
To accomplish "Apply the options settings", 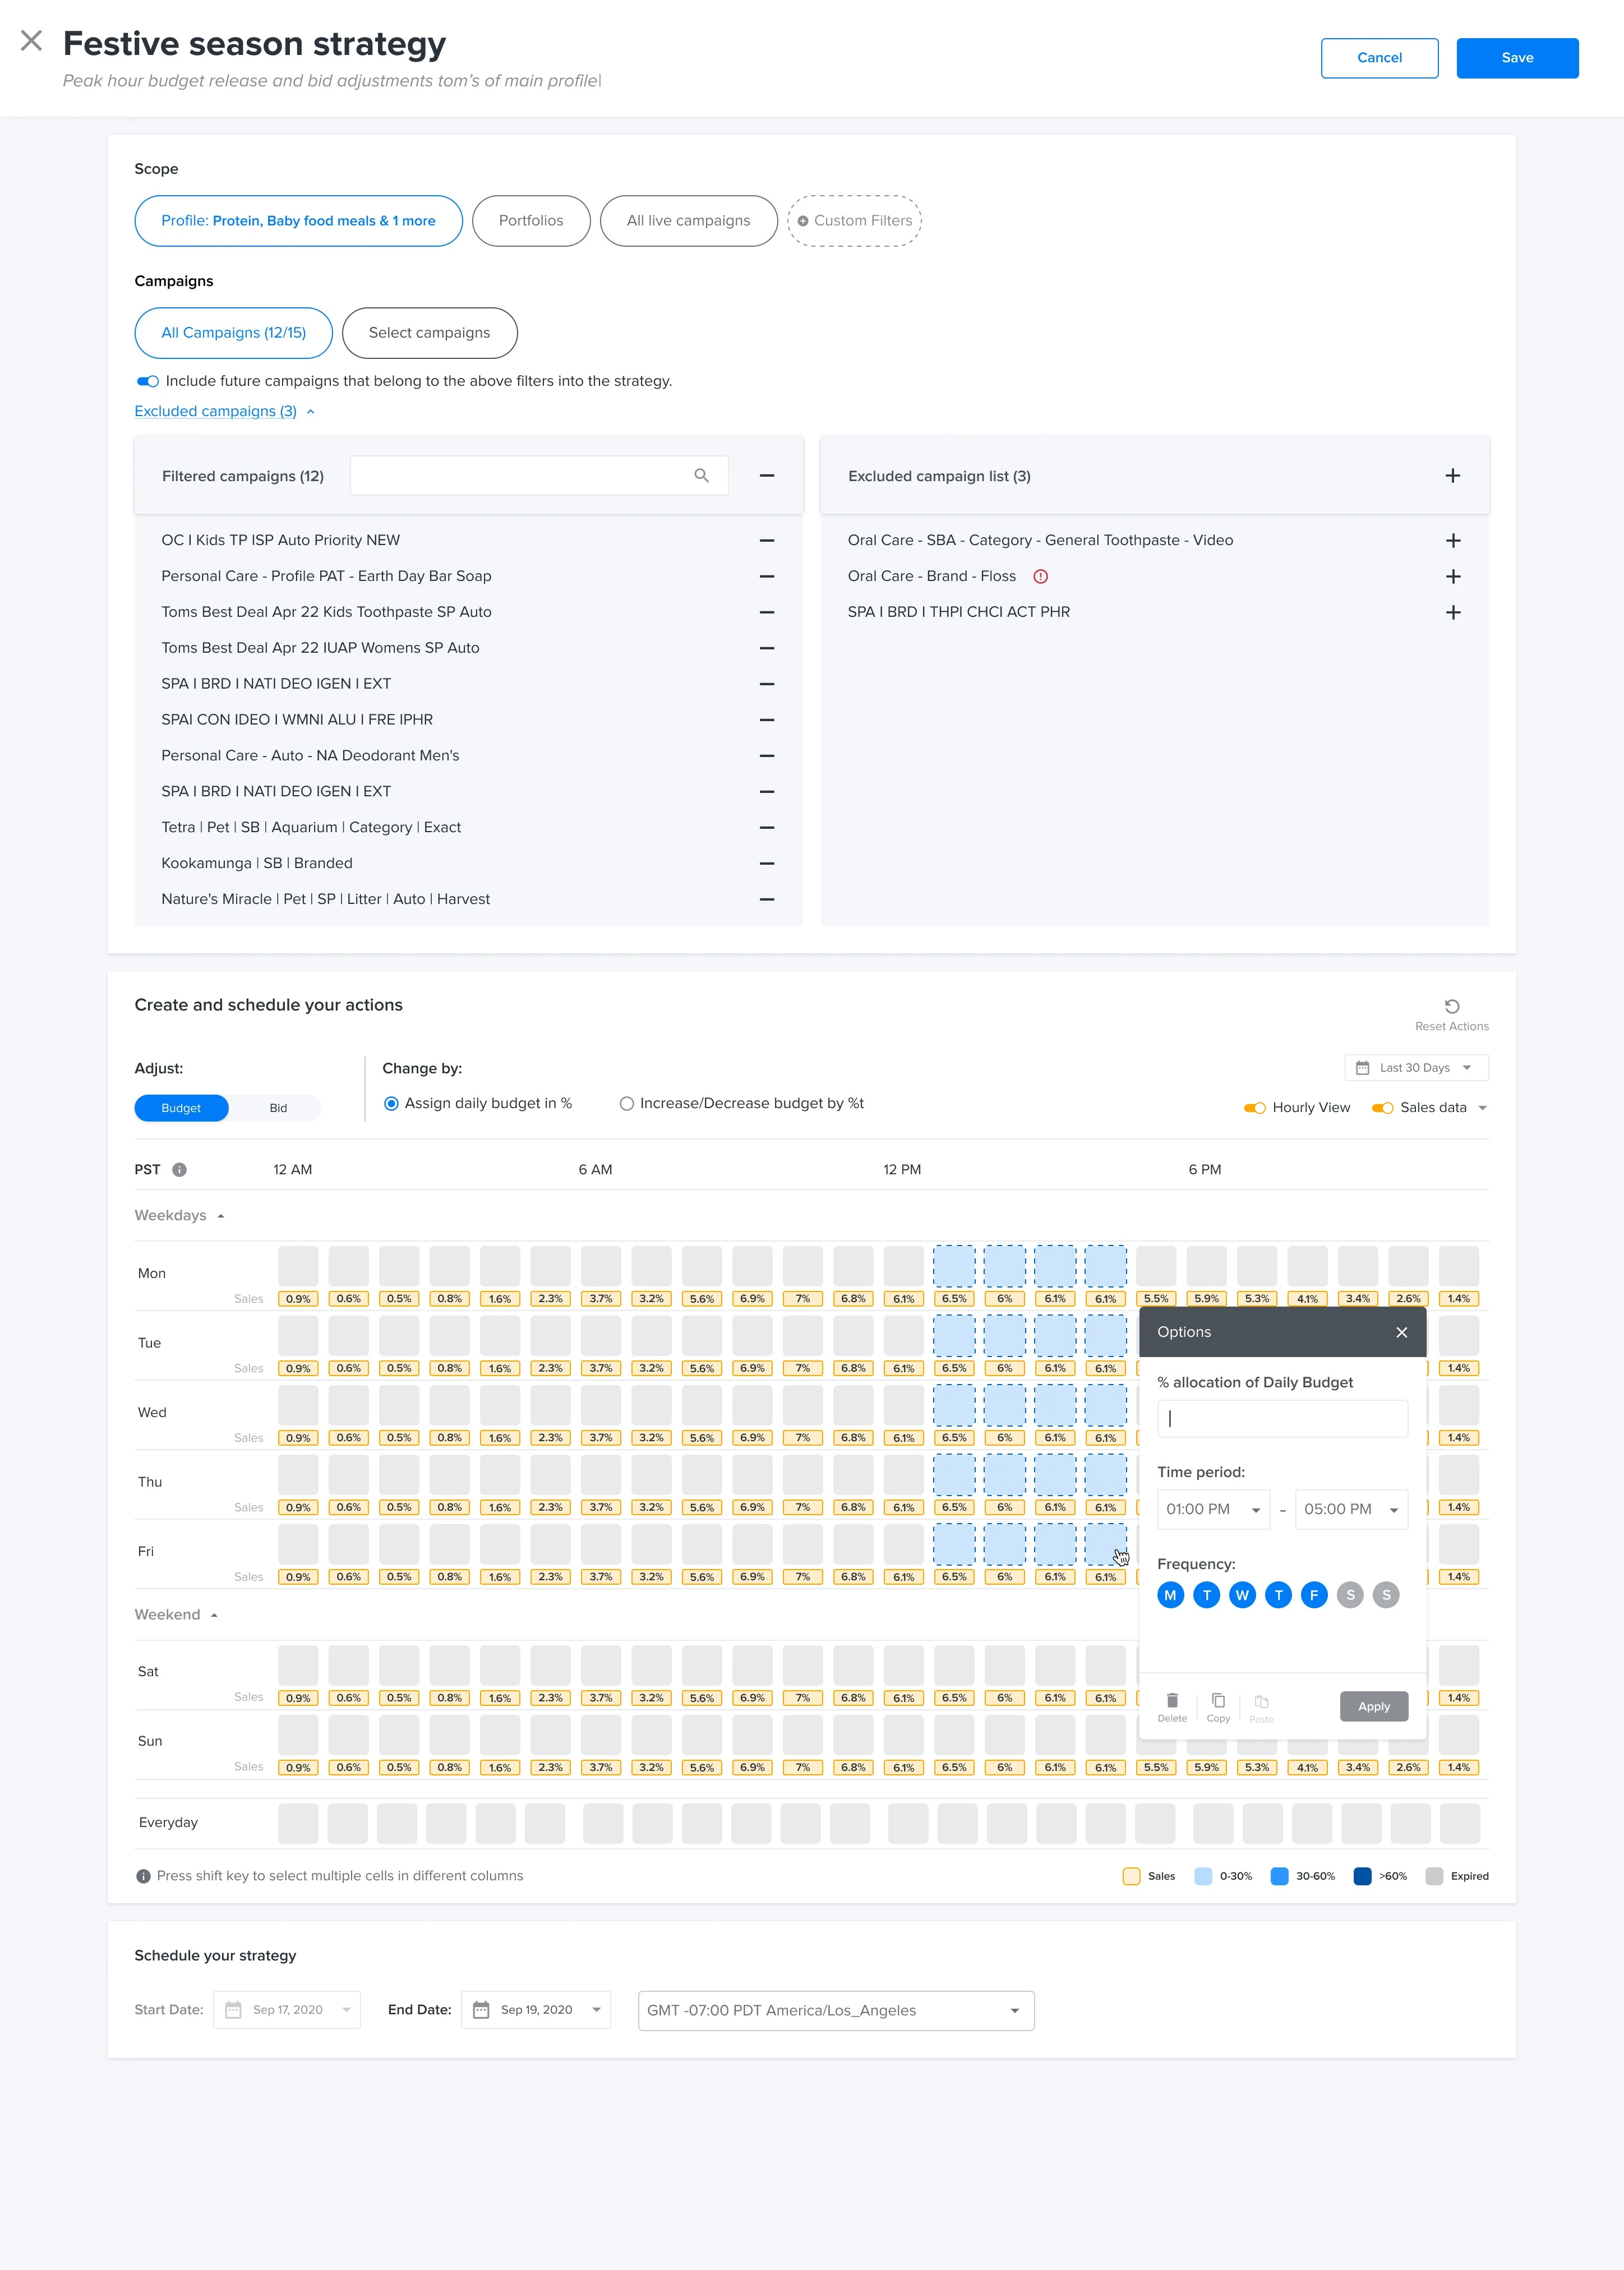I will [x=1374, y=1706].
